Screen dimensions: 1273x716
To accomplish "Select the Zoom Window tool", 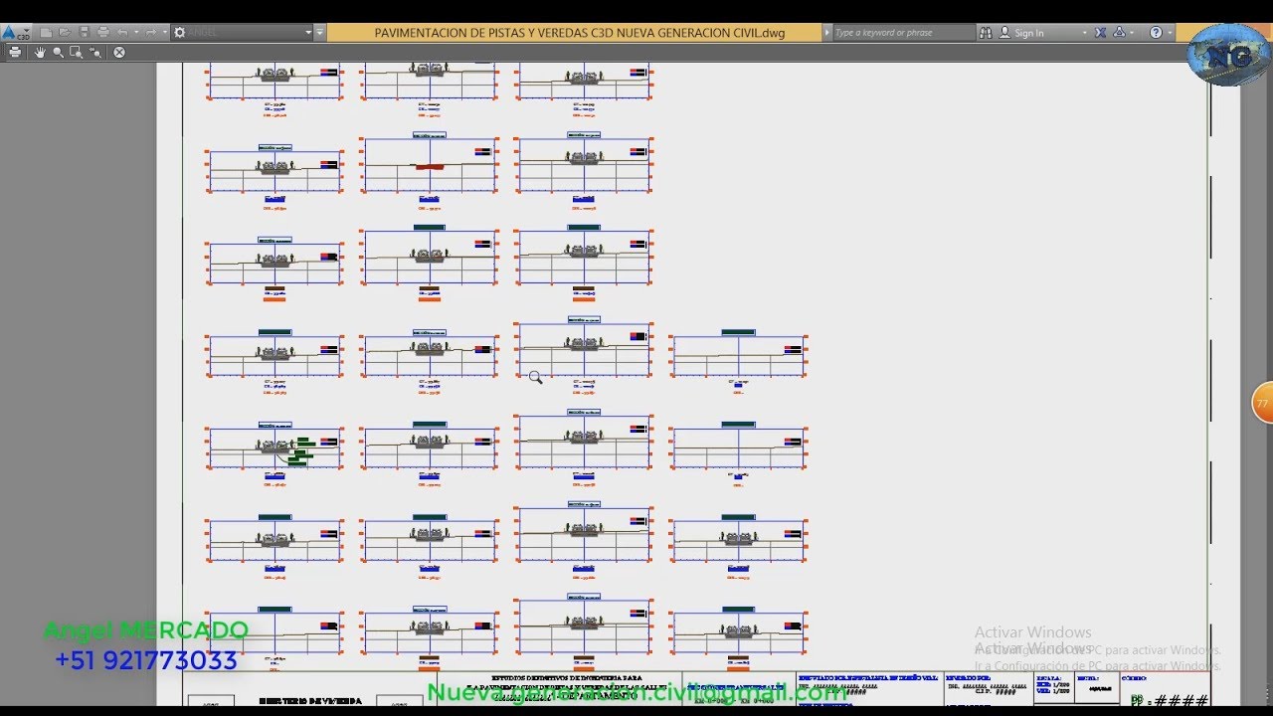I will [x=76, y=52].
